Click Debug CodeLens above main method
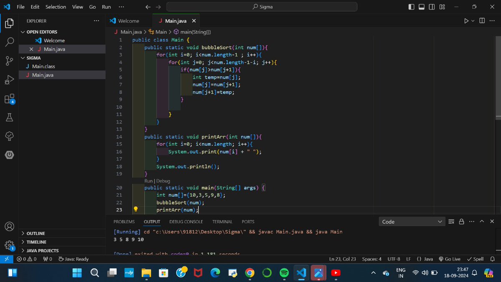This screenshot has width=501, height=282. click(x=163, y=181)
